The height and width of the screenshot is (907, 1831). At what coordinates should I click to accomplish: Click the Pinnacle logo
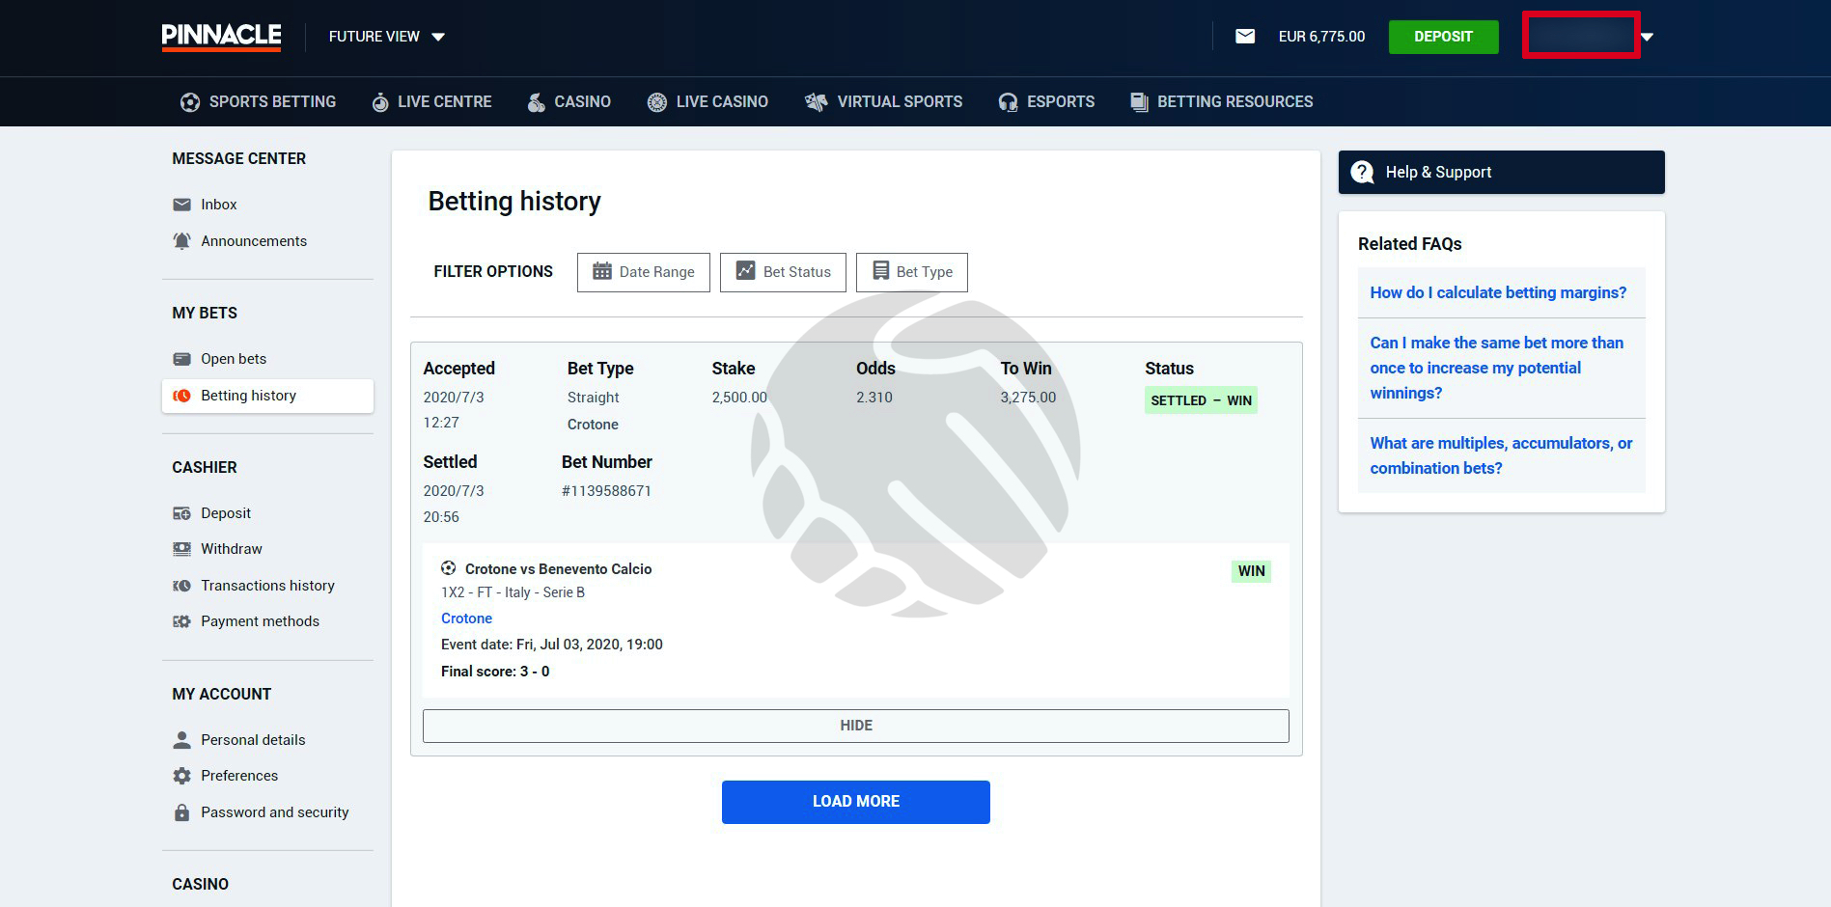click(221, 37)
